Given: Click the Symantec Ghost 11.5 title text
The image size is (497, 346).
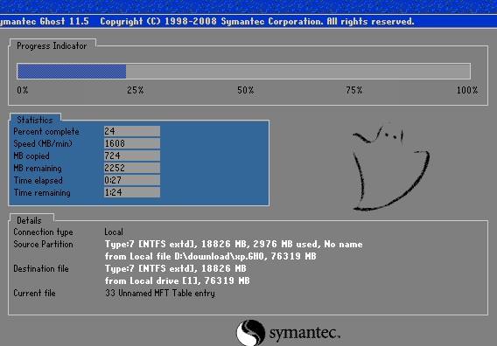Looking at the screenshot, I should 45,22.
